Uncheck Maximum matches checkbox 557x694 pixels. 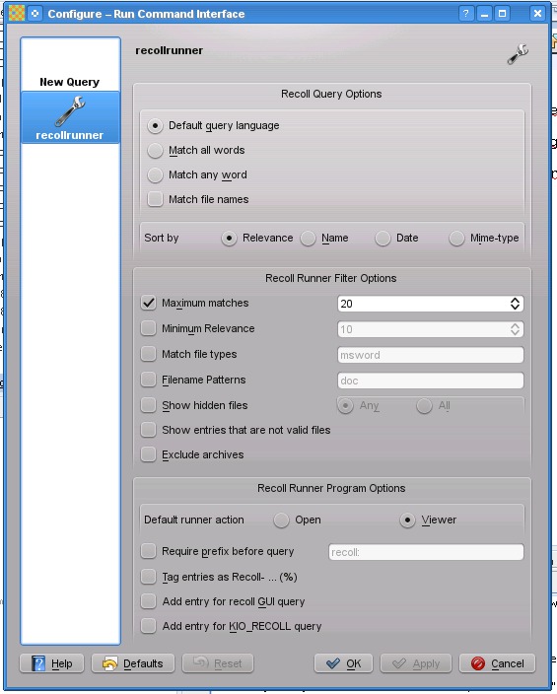pyautogui.click(x=148, y=303)
